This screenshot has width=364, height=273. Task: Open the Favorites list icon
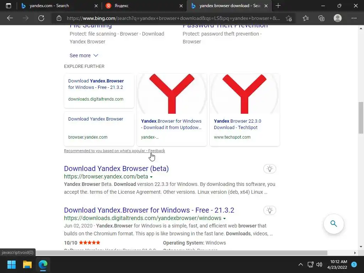coord(306,18)
